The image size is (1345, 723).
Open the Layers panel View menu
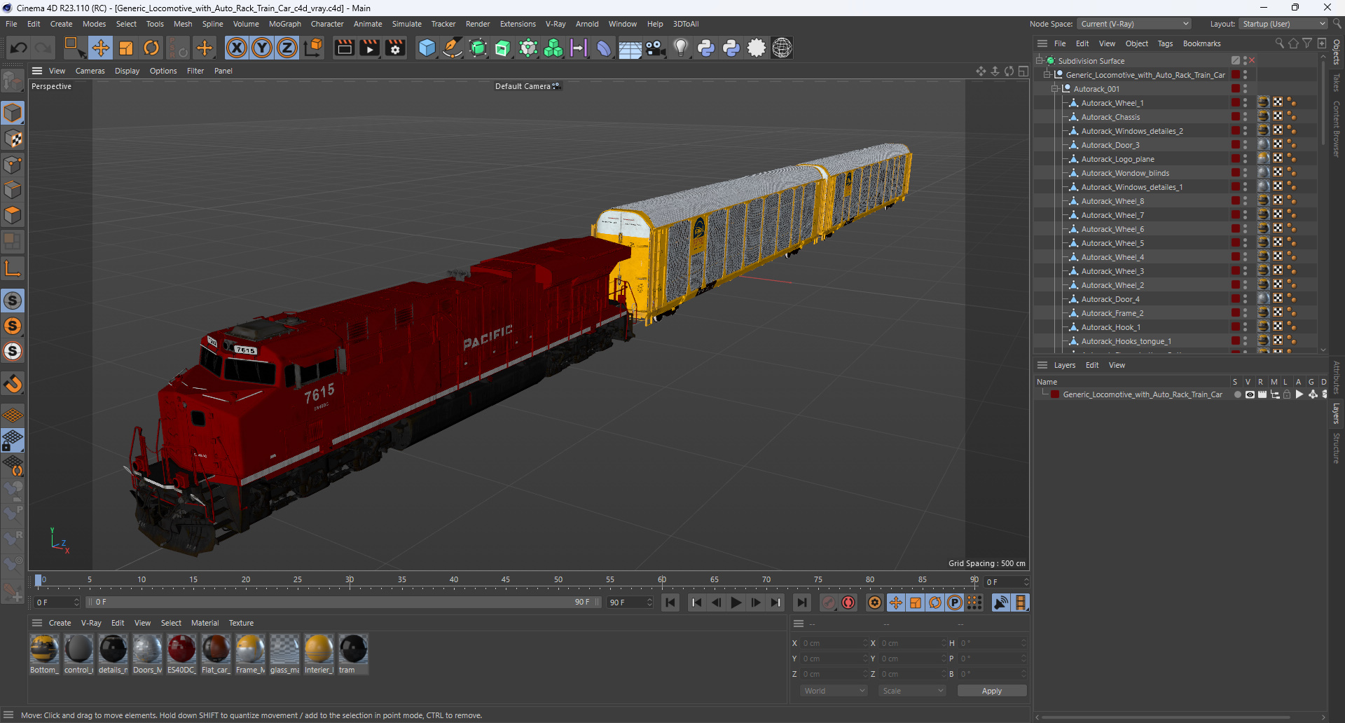[1117, 365]
